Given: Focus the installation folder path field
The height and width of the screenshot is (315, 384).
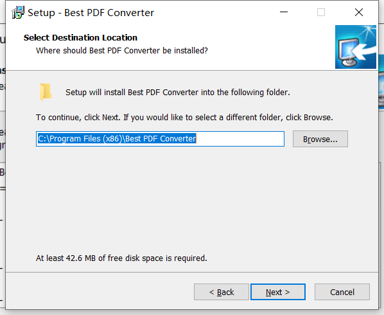Looking at the screenshot, I should coord(160,139).
